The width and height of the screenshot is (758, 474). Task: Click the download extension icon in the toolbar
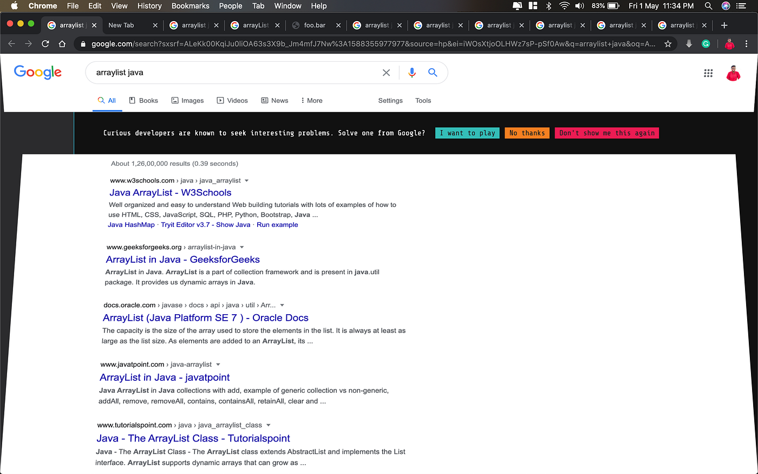coord(689,44)
